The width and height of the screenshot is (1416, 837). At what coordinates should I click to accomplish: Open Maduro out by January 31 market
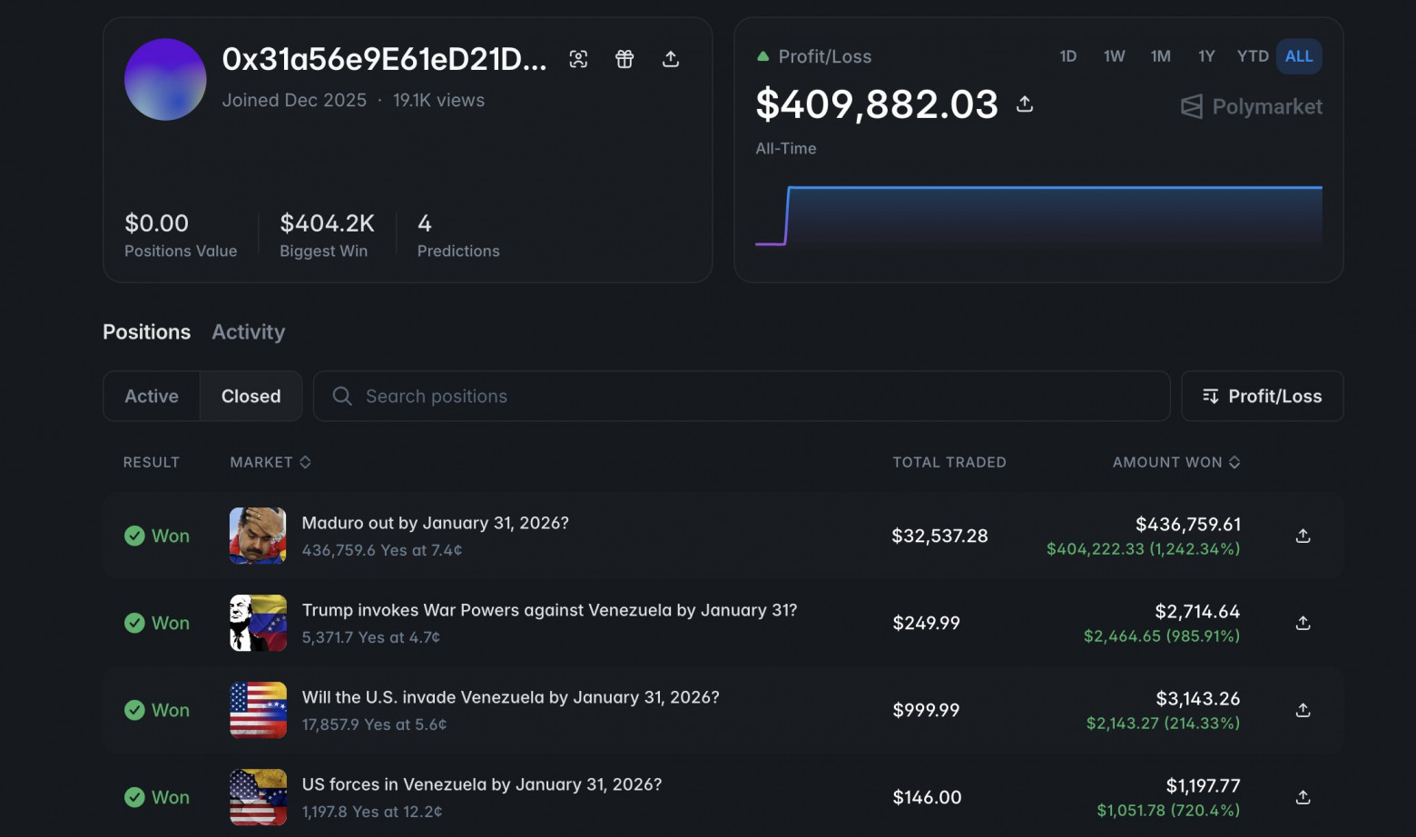click(435, 523)
